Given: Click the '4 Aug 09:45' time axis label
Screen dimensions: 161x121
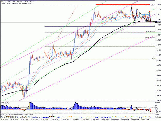Looking at the screenshot, I should click(135, 120).
